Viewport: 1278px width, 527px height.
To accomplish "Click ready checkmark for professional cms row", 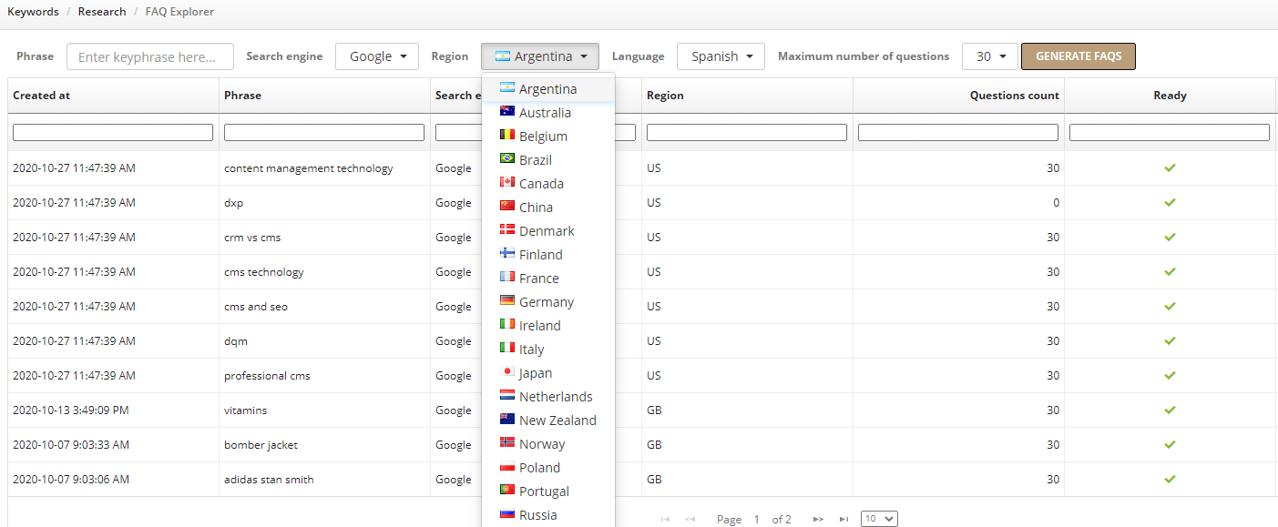I will pos(1171,376).
